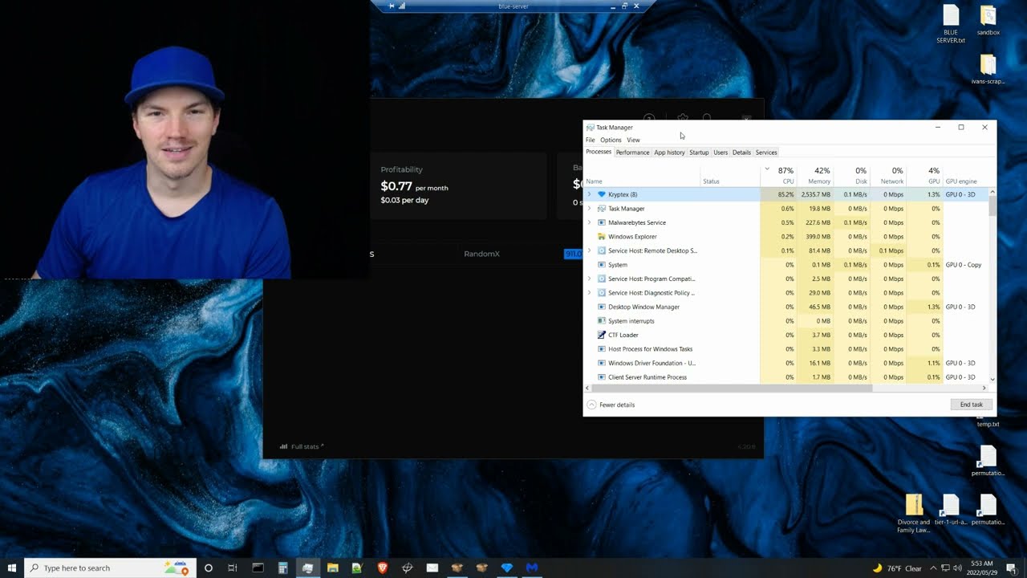Click the Desktop Window Manager process icon
Screen dimensions: 1027x578
pyautogui.click(x=602, y=307)
